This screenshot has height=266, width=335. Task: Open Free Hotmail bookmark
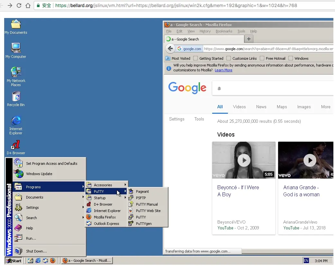273,58
